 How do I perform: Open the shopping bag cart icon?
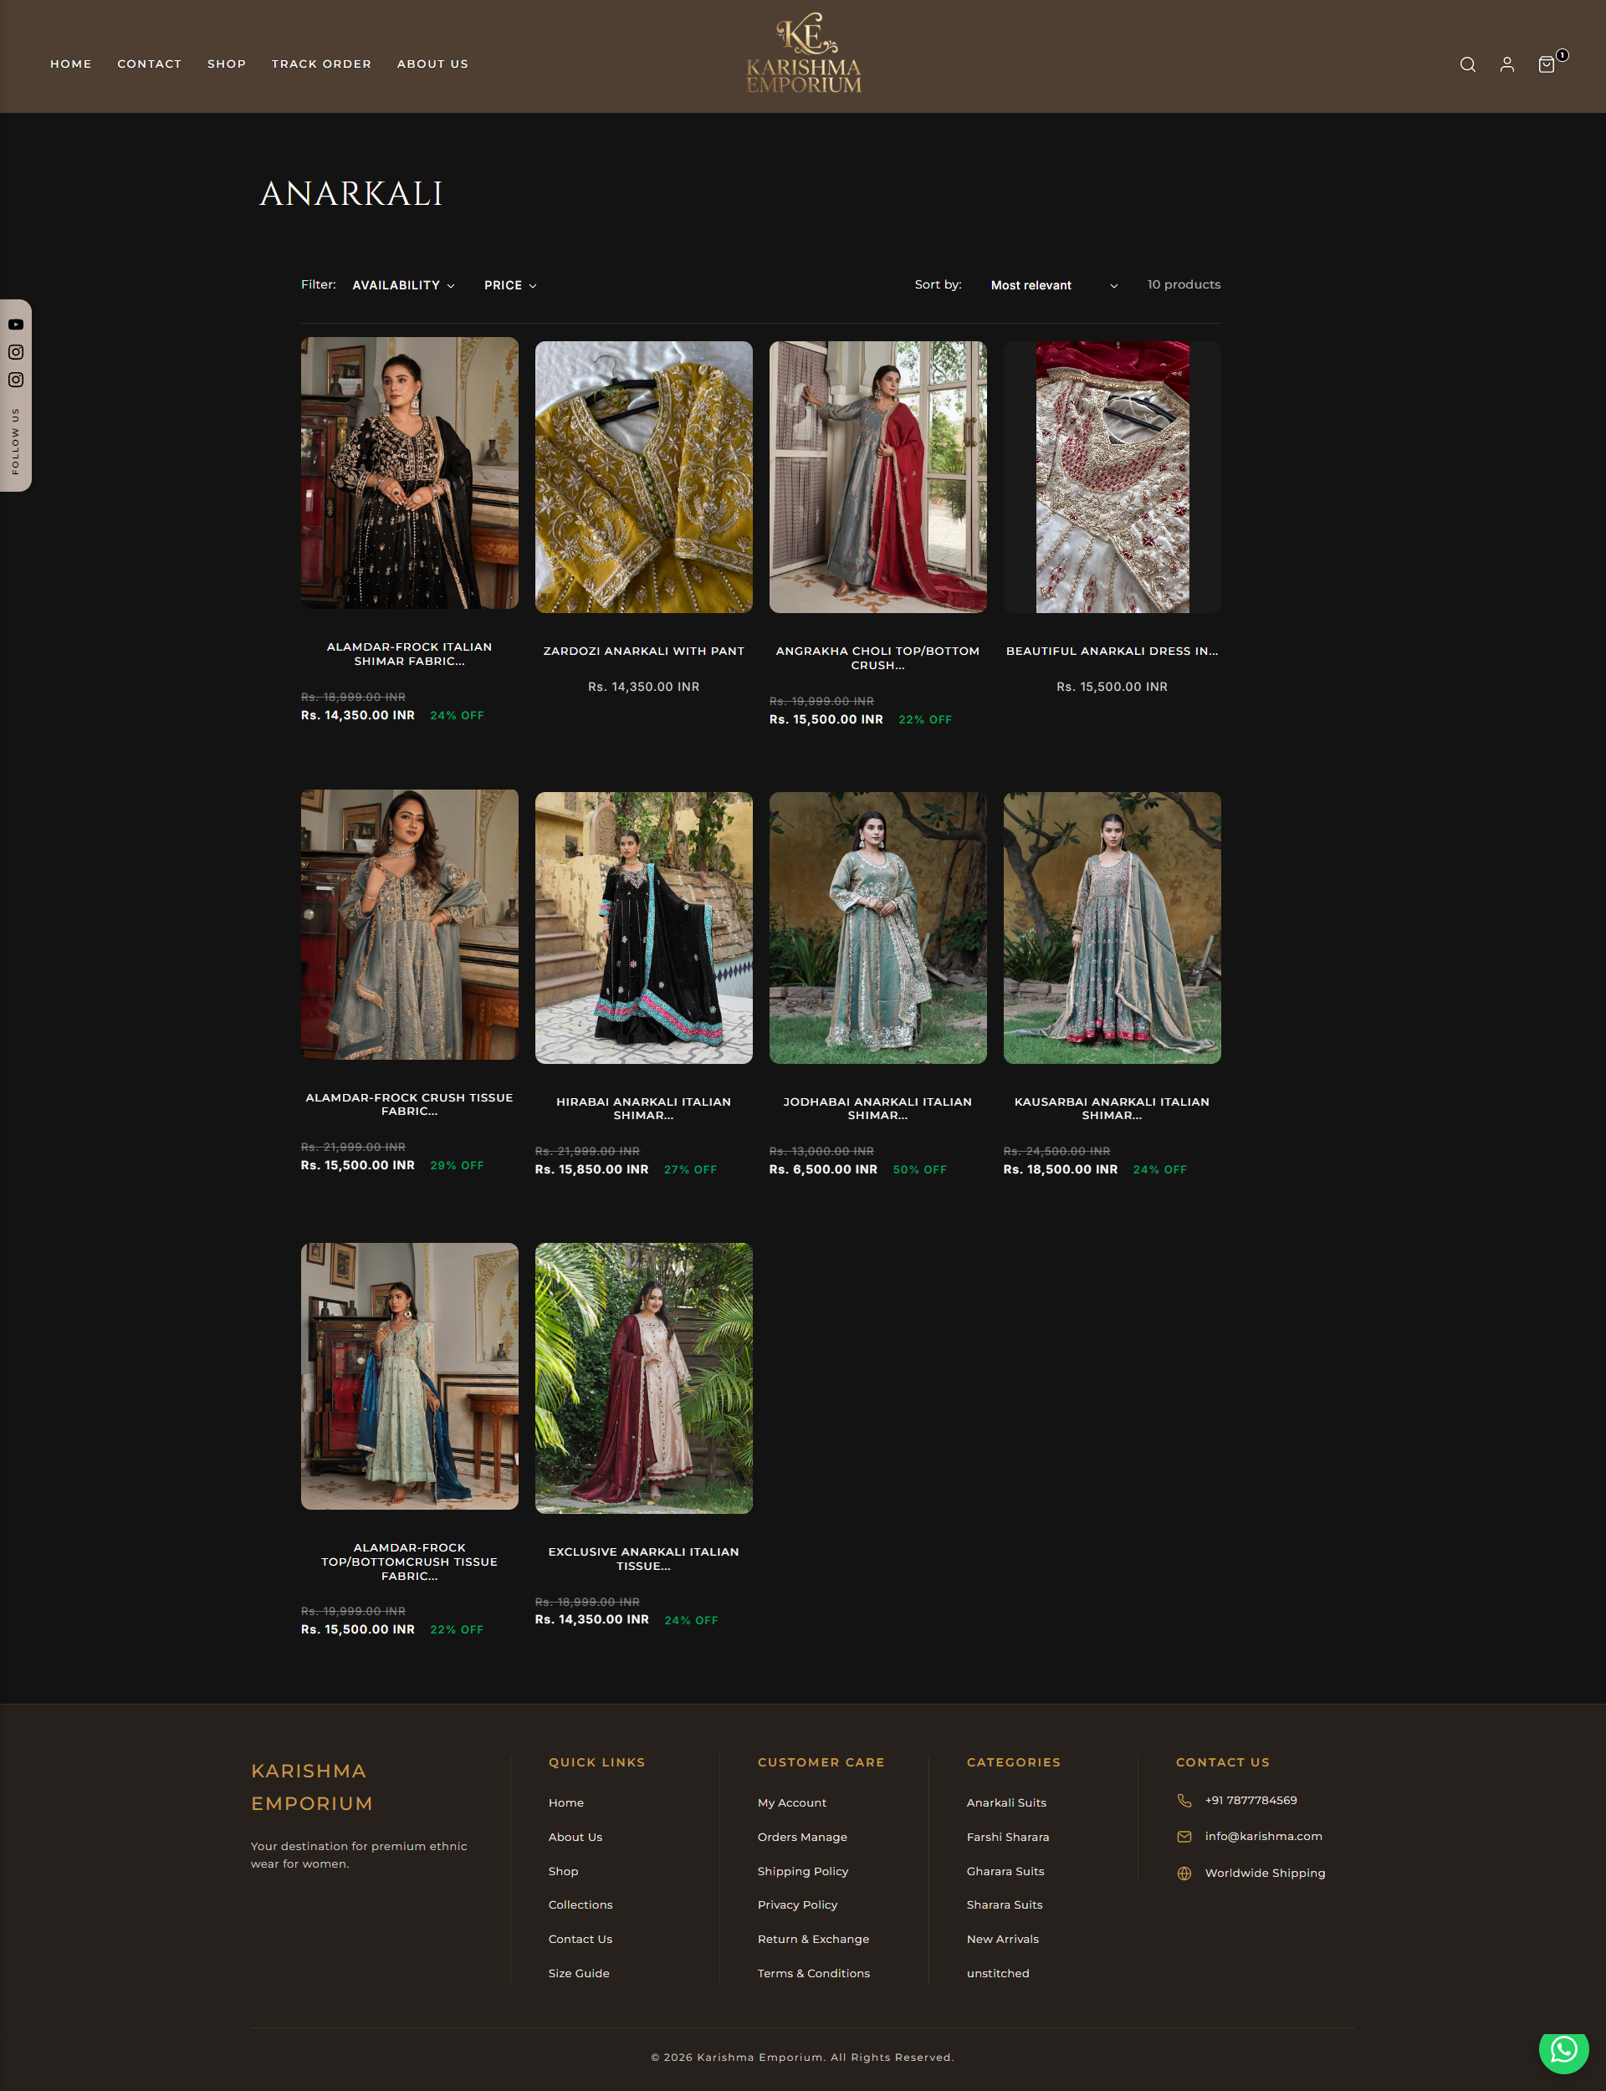coord(1547,64)
